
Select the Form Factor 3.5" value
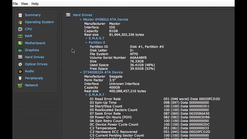click(x=112, y=80)
